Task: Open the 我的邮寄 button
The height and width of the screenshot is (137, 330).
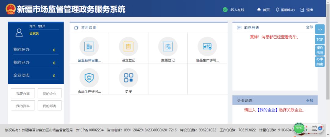Action: point(50,106)
